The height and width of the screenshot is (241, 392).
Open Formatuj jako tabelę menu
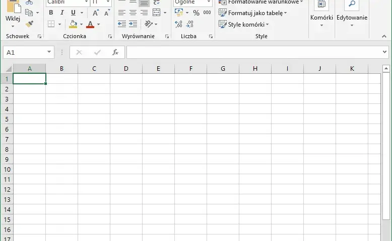tap(252, 13)
